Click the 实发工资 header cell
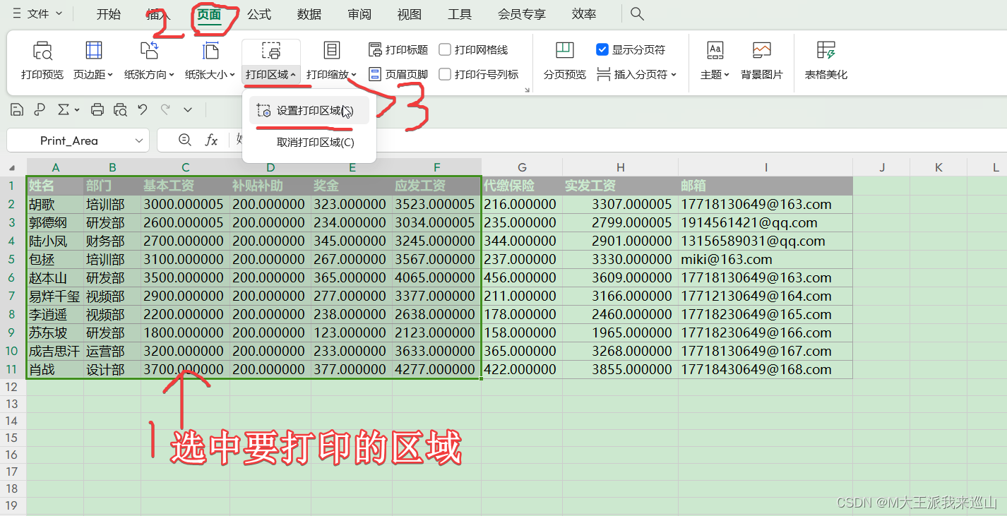Image resolution: width=1007 pixels, height=516 pixels. coord(620,186)
